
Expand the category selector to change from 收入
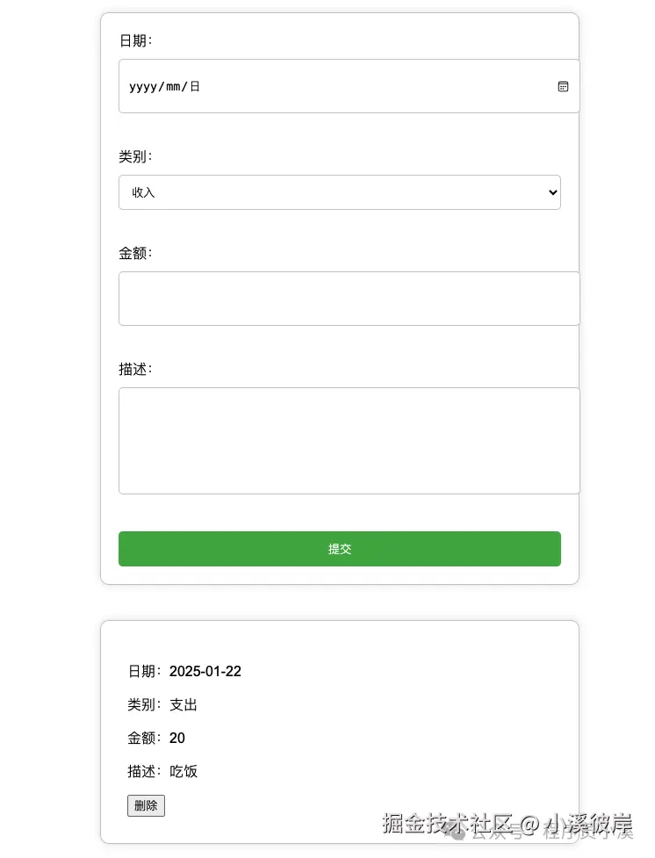pyautogui.click(x=340, y=192)
